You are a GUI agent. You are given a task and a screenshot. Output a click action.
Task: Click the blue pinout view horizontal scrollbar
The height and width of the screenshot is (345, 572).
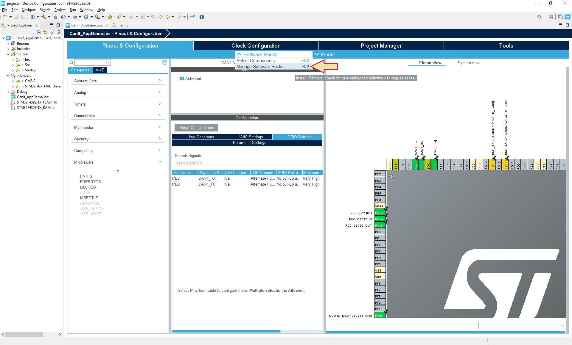click(445, 332)
